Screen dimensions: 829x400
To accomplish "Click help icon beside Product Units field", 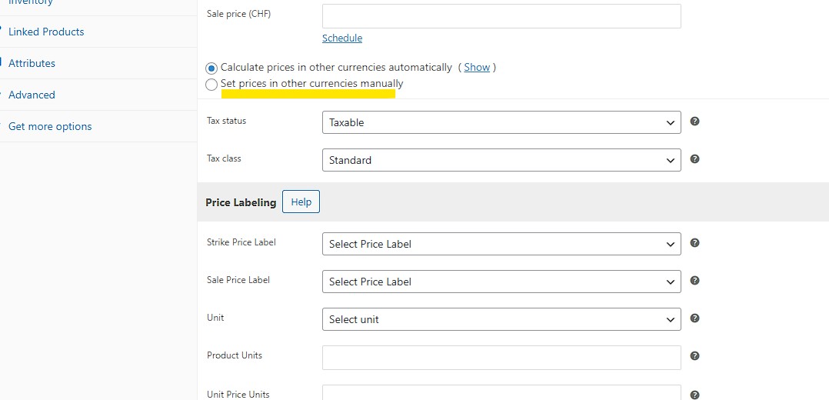I will [x=694, y=356].
